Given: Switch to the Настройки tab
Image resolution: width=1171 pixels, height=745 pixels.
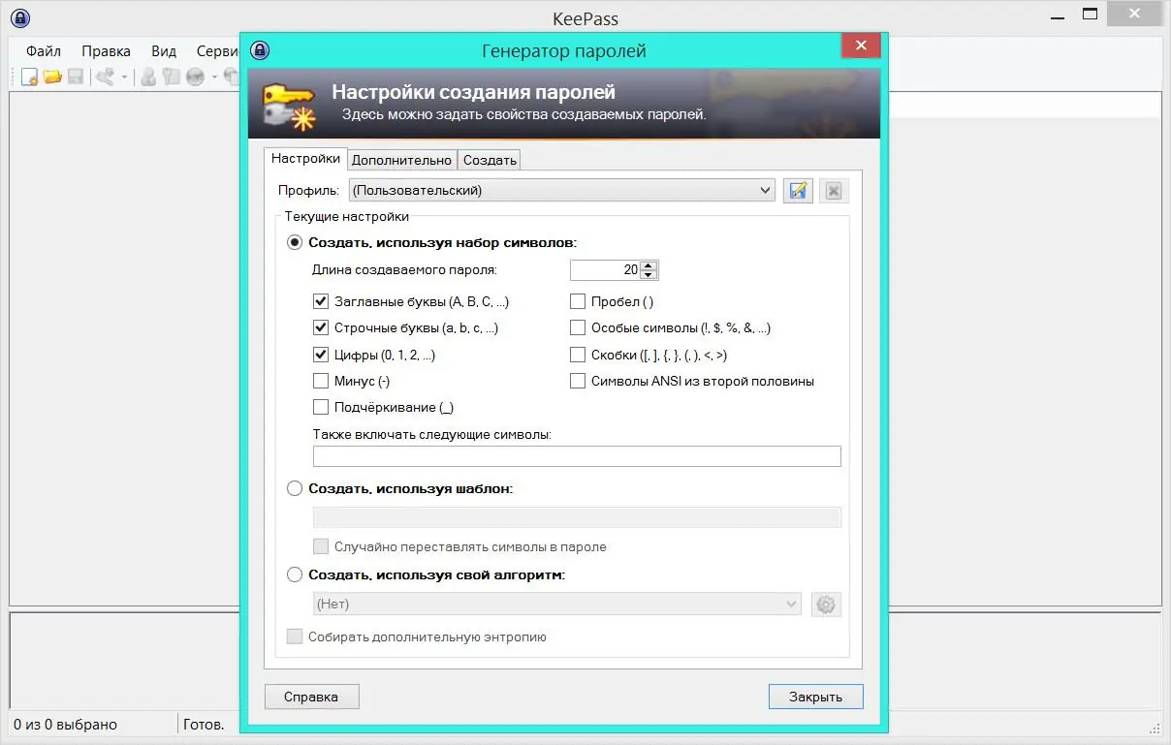Looking at the screenshot, I should [306, 159].
